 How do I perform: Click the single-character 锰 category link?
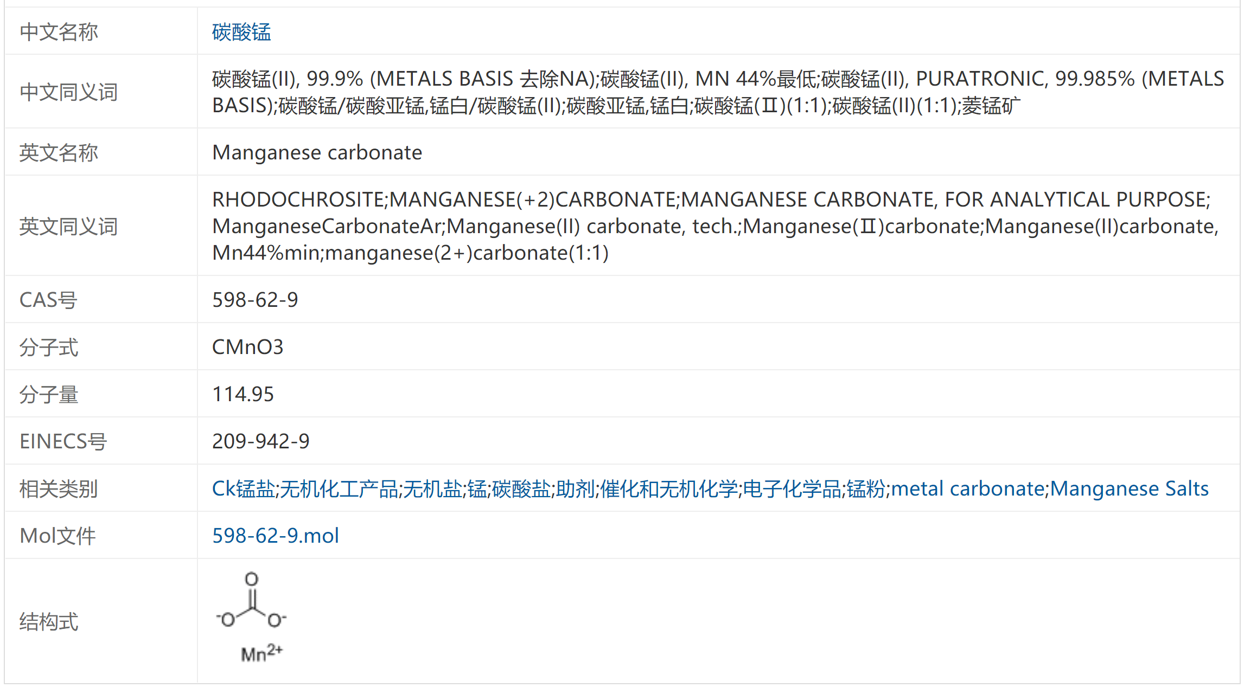[x=477, y=489]
